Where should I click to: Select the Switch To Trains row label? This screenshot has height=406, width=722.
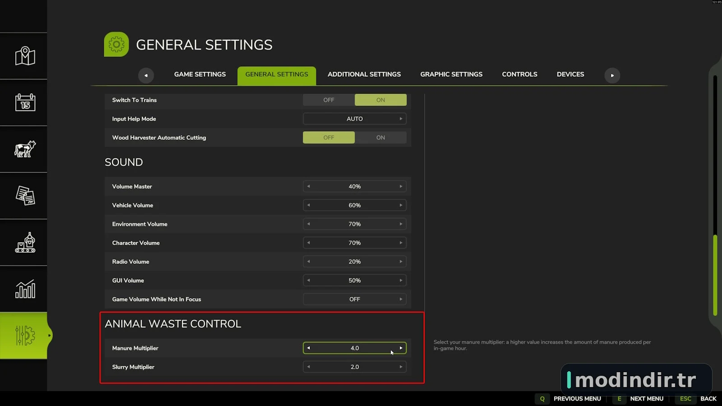[x=134, y=100]
